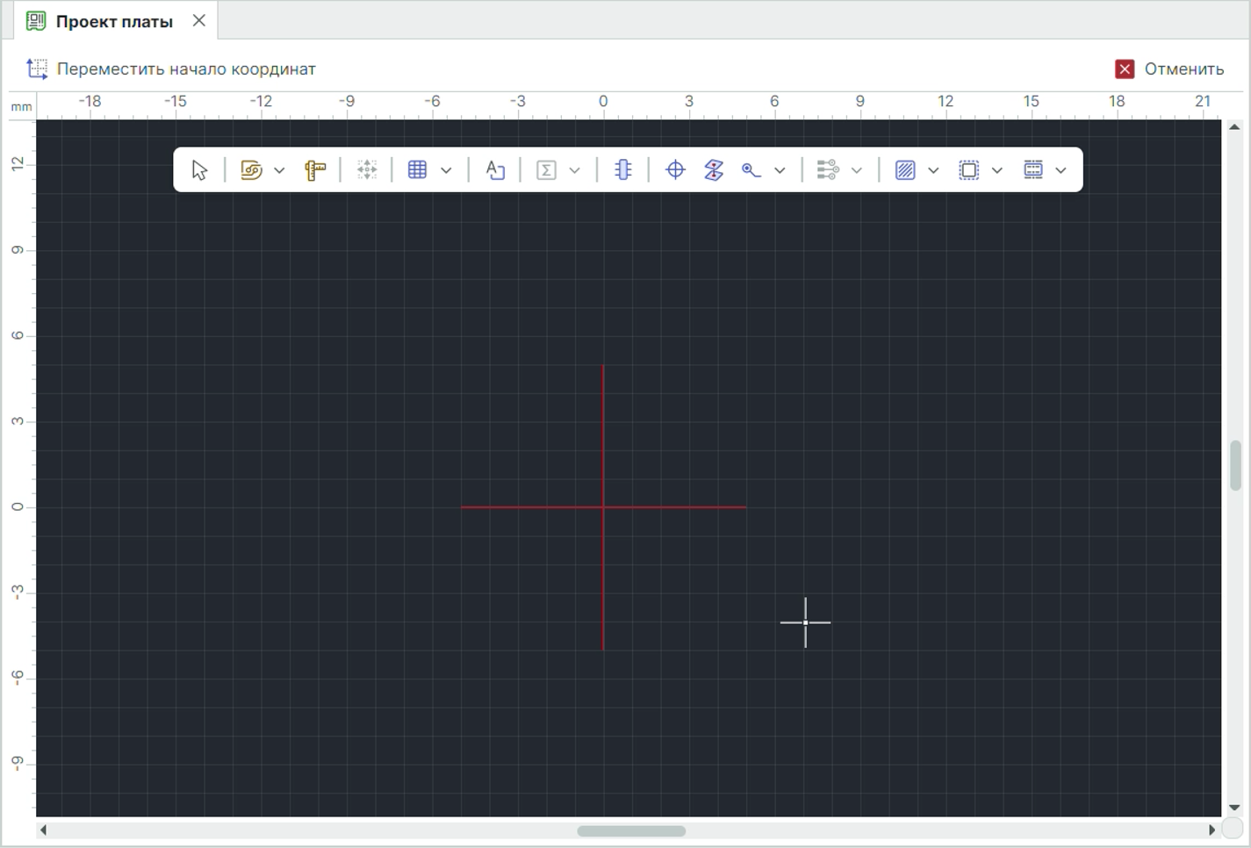Click the Отменить cancel button
Image resolution: width=1251 pixels, height=848 pixels.
pos(1169,69)
